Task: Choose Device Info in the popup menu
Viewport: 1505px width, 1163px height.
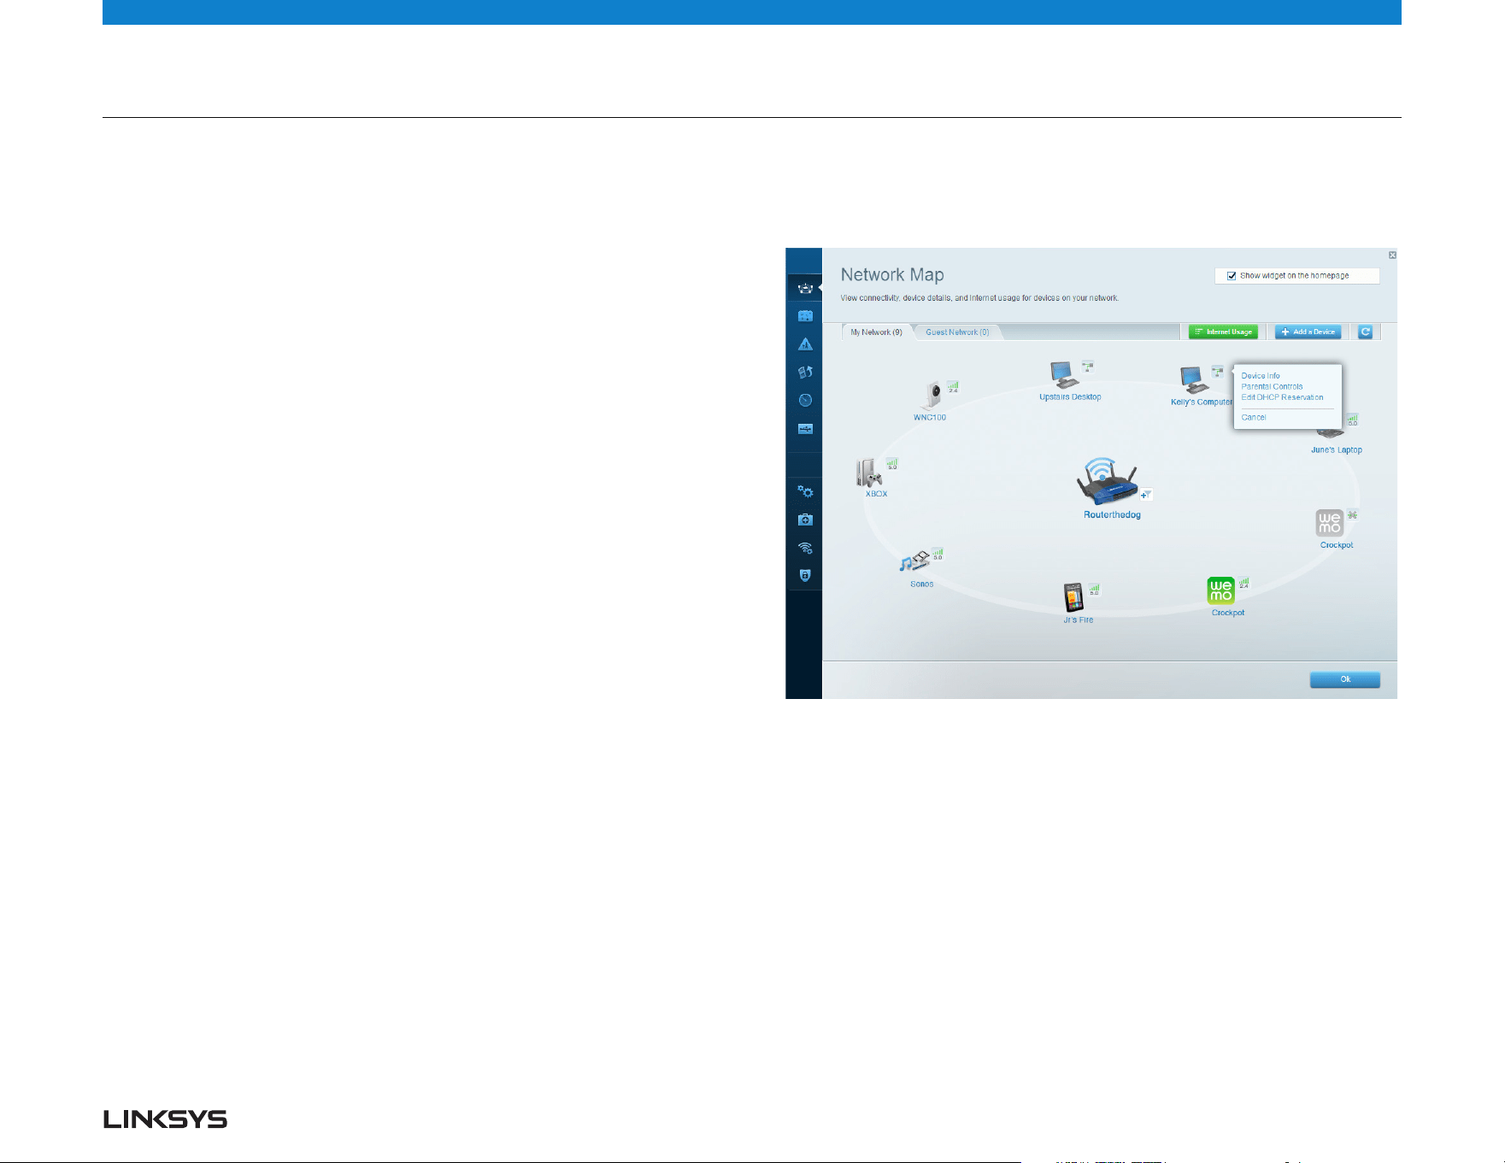Action: (1261, 376)
